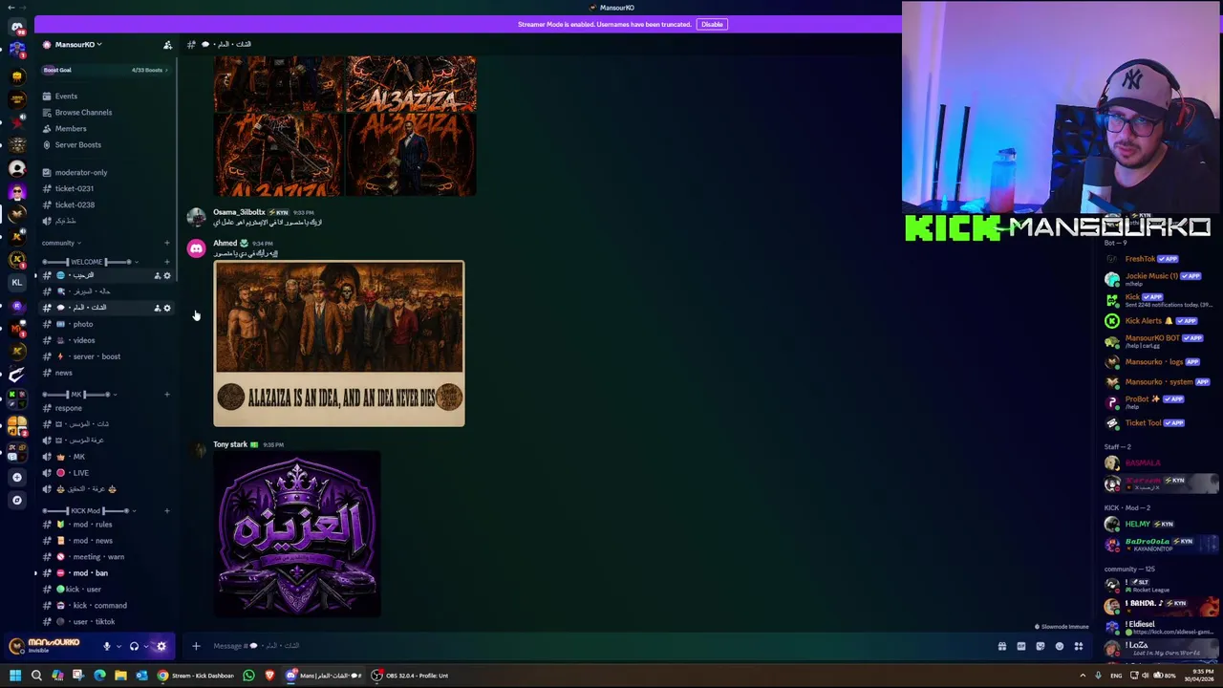Open the Boost Goal progress bar

click(x=105, y=70)
